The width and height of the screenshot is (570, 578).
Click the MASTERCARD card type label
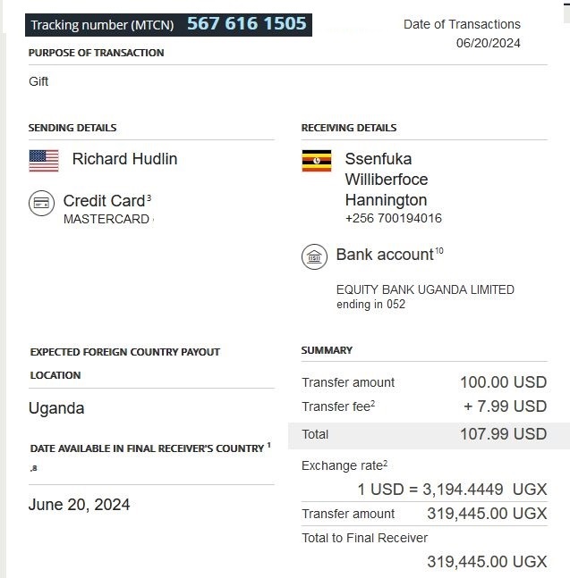pos(106,219)
